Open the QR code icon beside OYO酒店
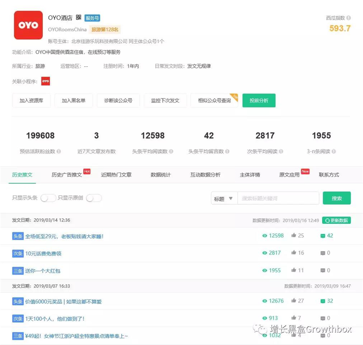Viewport: 363px width, 345px height. click(78, 17)
